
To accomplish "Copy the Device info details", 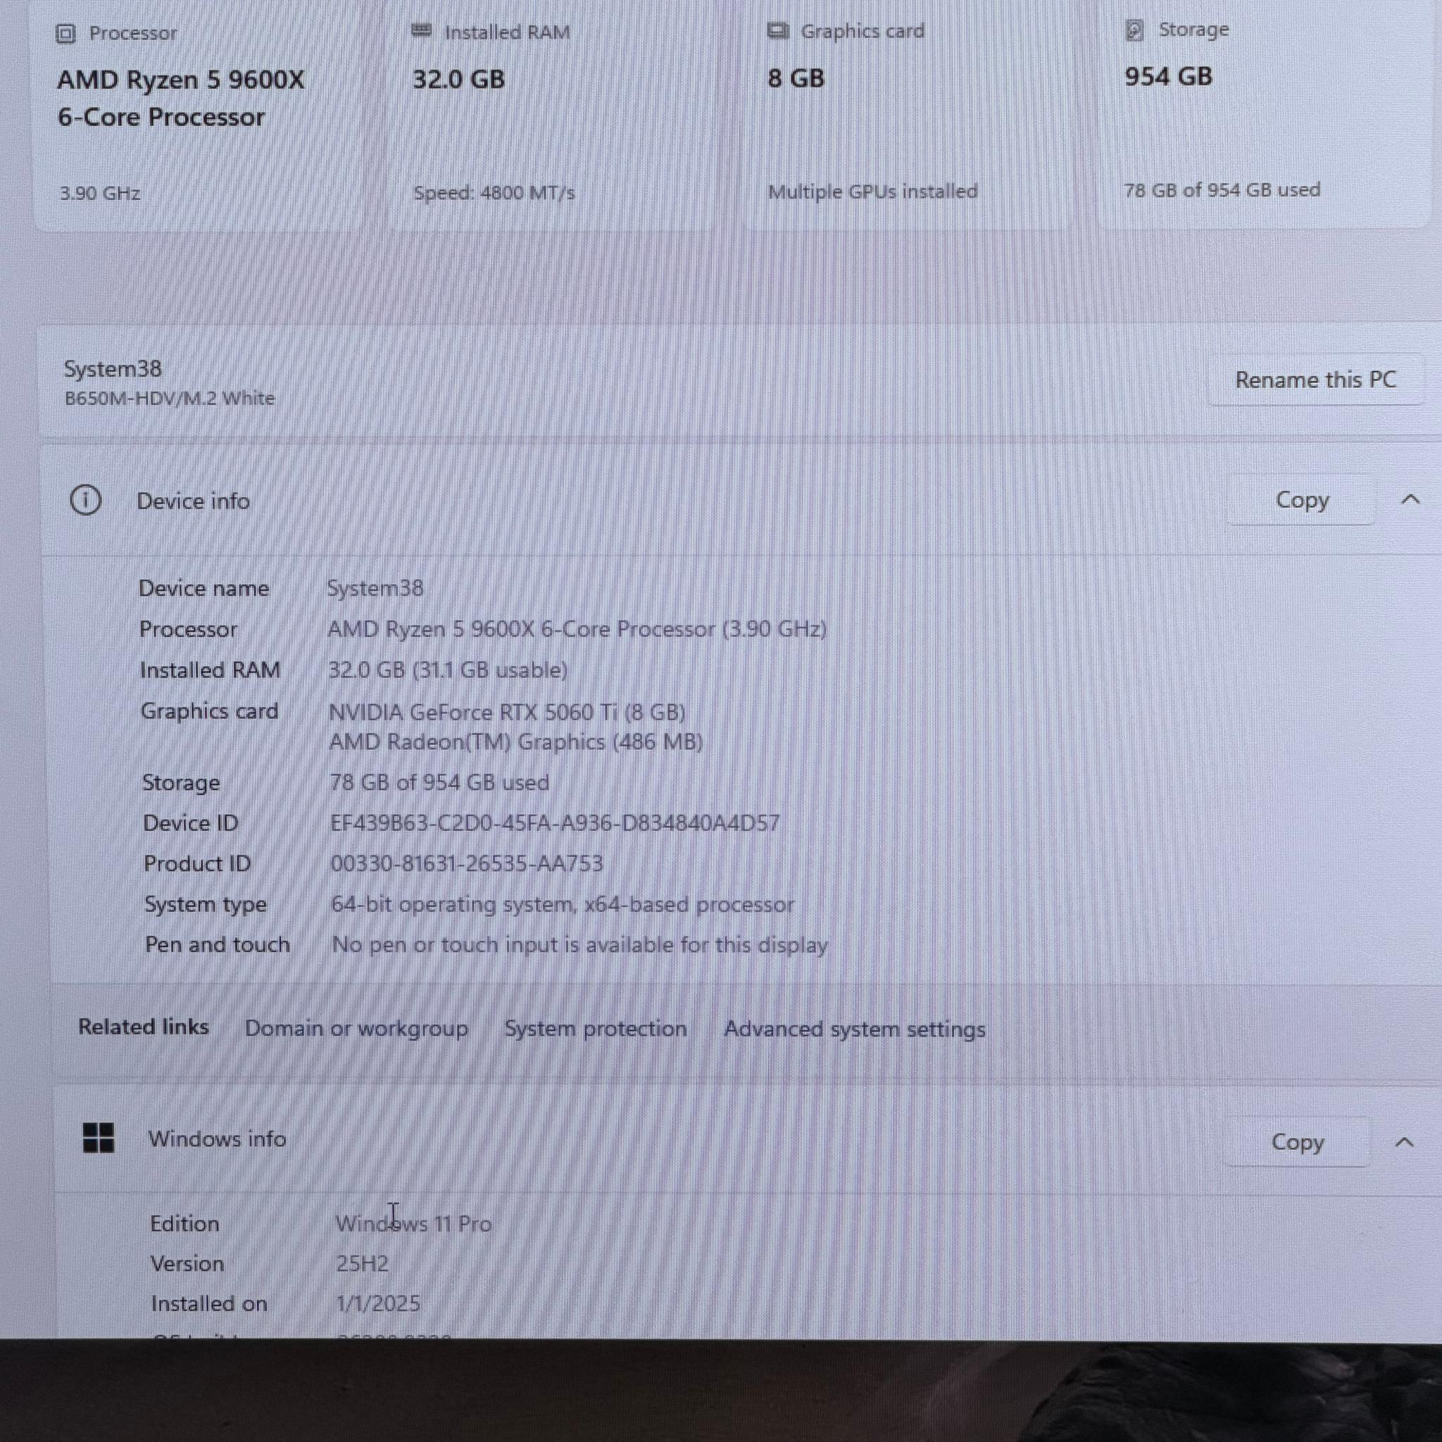I will (1302, 499).
